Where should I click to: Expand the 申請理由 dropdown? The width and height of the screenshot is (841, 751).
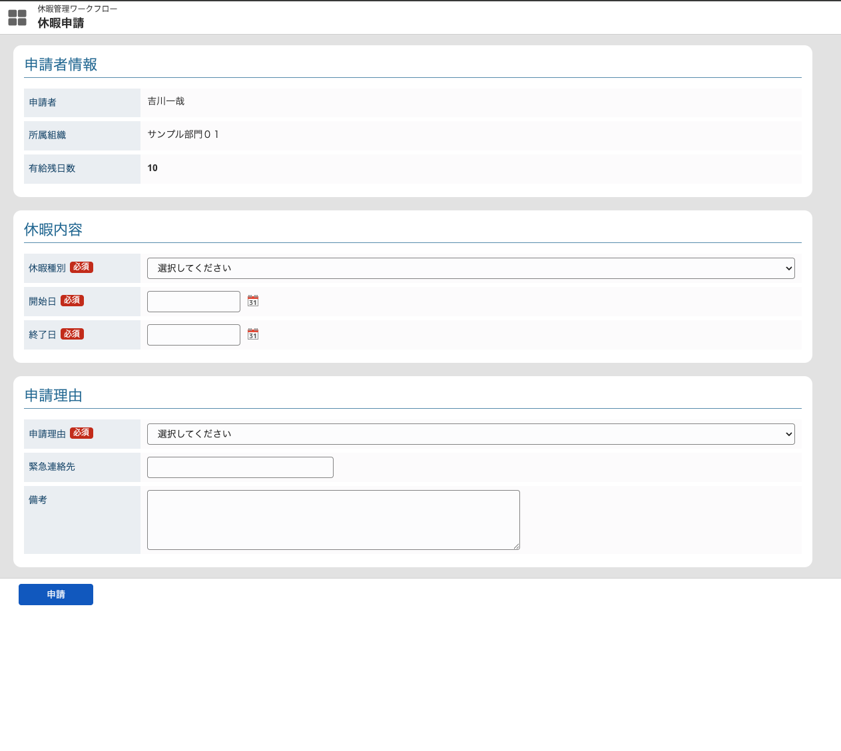pyautogui.click(x=471, y=434)
